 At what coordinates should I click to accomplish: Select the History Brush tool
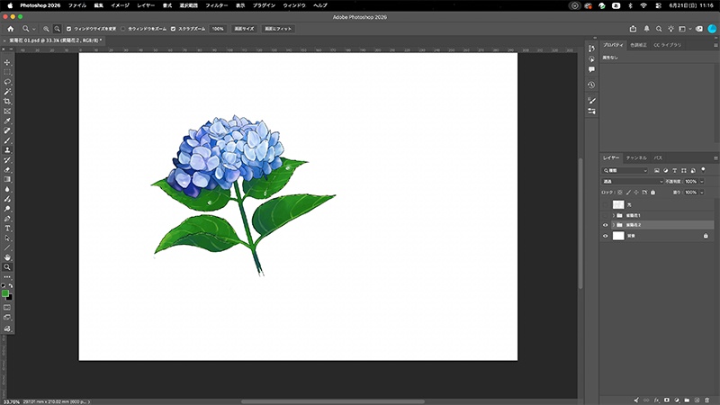click(7, 160)
